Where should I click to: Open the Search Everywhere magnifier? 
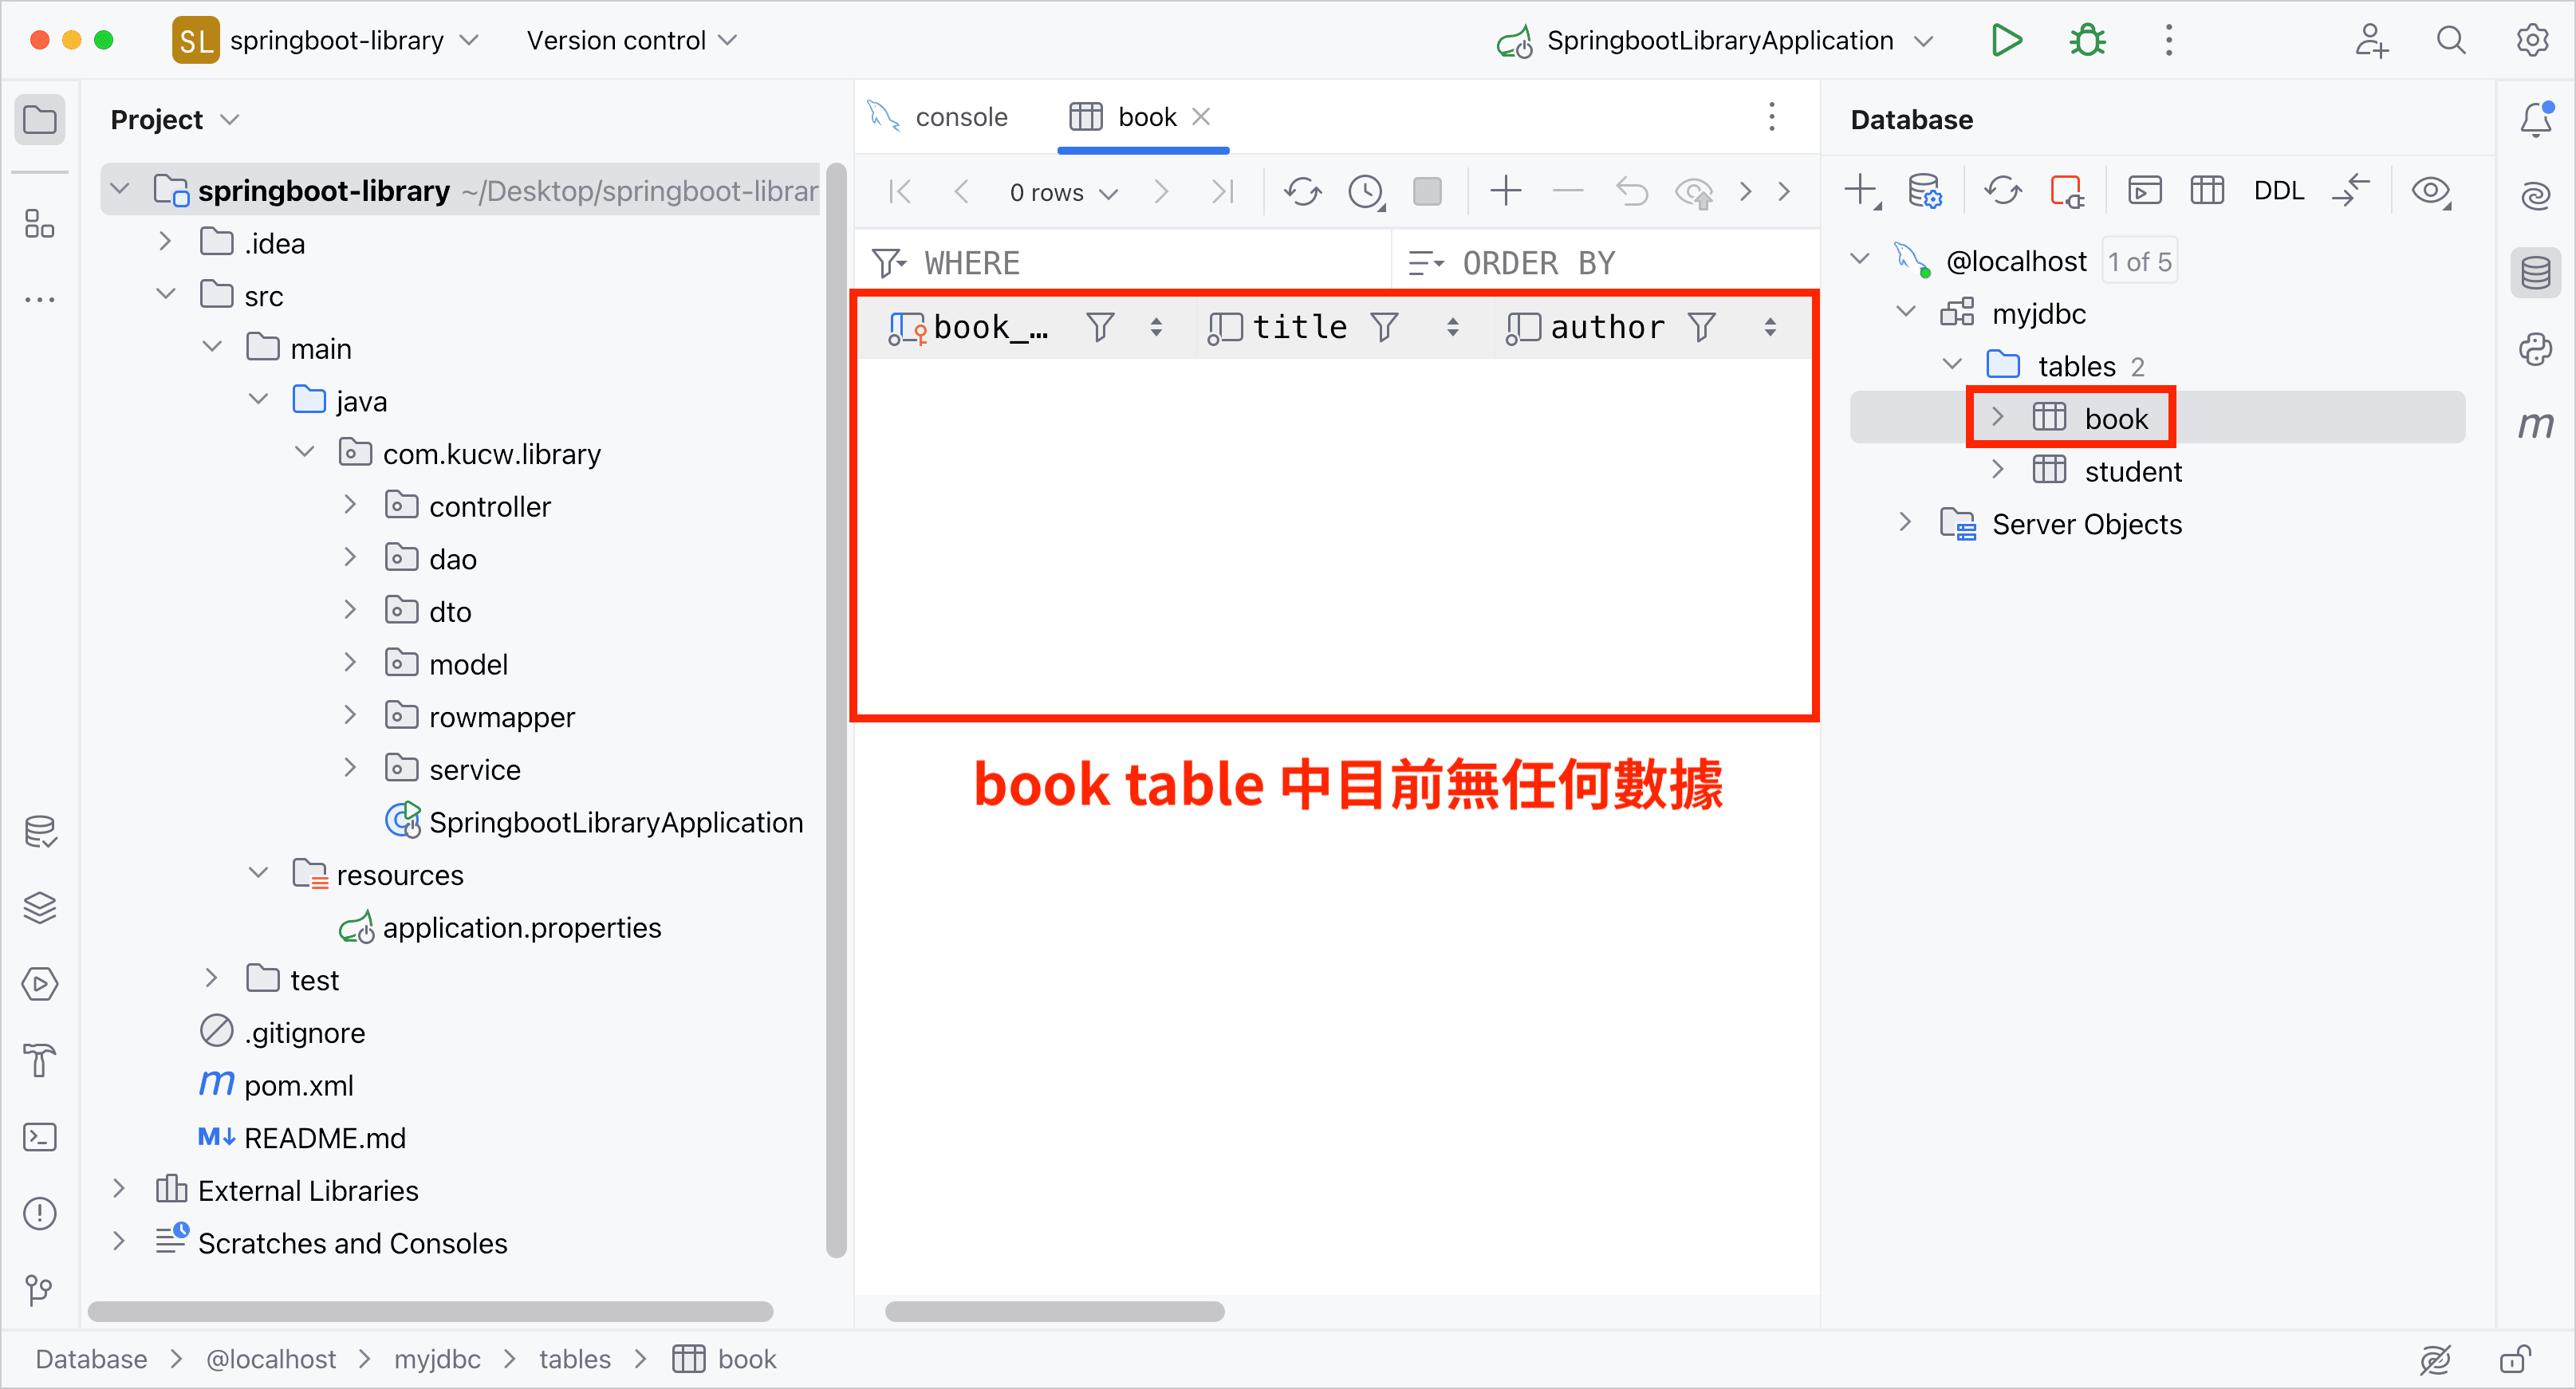pos(2451,40)
